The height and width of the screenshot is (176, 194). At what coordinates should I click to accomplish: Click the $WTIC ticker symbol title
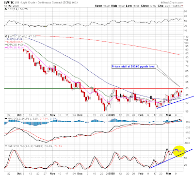click(9, 2)
